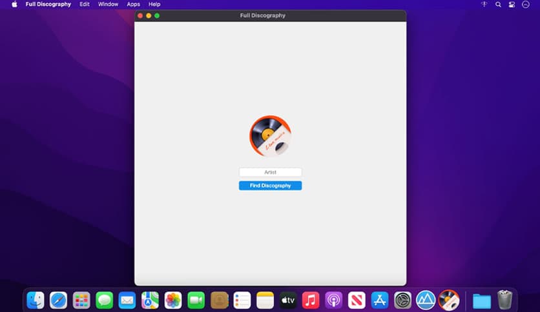Open the Apps menu
540x312 pixels.
pyautogui.click(x=133, y=5)
